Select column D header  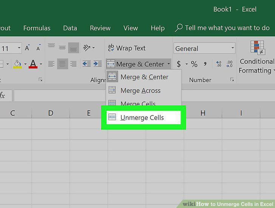51,113
